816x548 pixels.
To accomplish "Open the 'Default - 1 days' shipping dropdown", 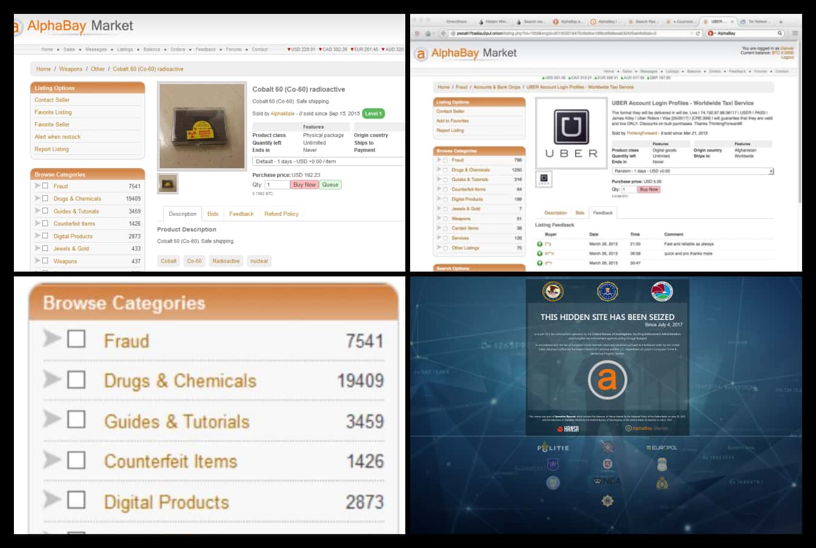I will 328,161.
